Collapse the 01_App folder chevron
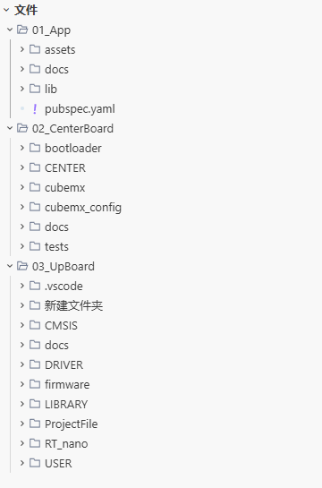 click(10, 30)
